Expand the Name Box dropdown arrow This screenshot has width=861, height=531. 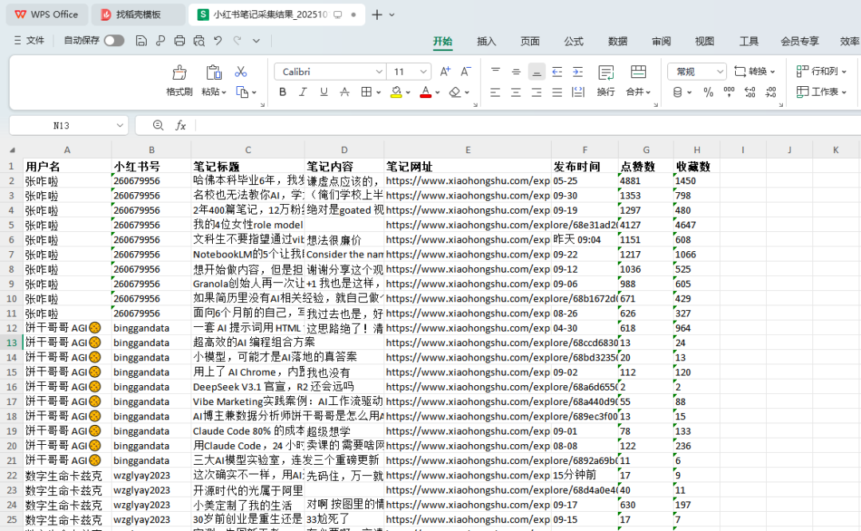[x=120, y=125]
